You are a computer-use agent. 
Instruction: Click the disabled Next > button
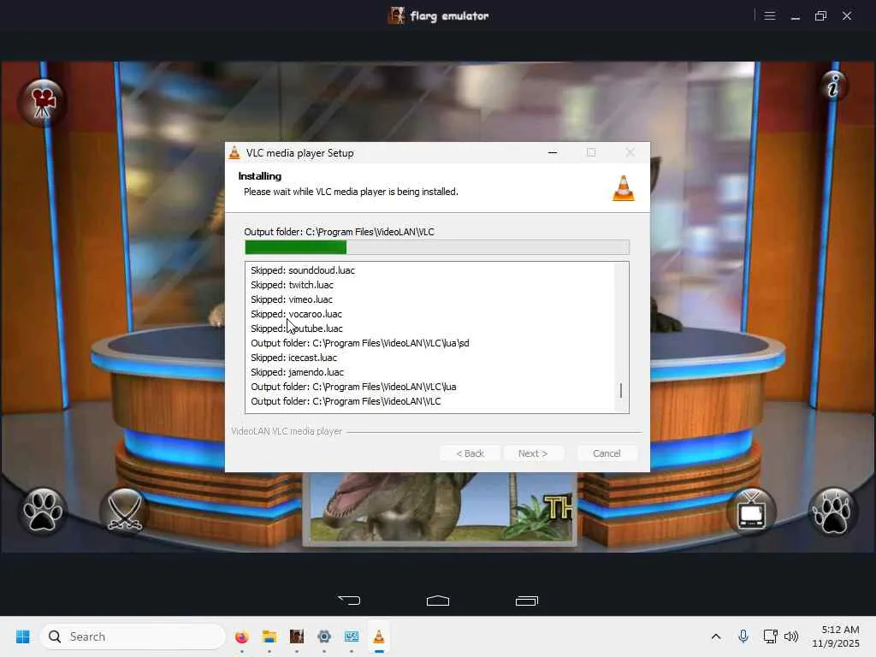tap(533, 453)
